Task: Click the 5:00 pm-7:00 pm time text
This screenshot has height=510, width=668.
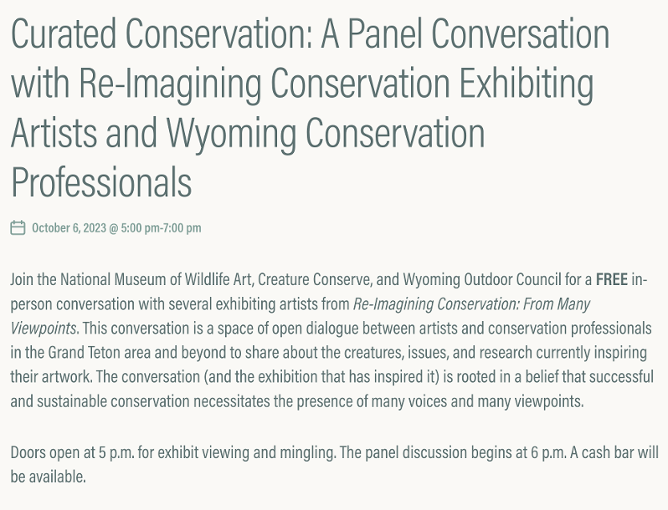Action: (161, 228)
